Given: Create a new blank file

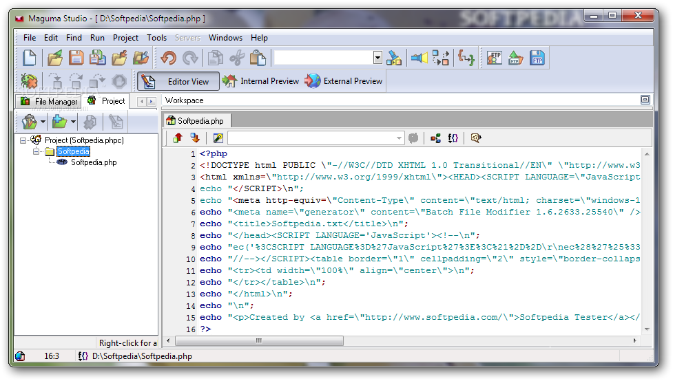Looking at the screenshot, I should point(29,58).
